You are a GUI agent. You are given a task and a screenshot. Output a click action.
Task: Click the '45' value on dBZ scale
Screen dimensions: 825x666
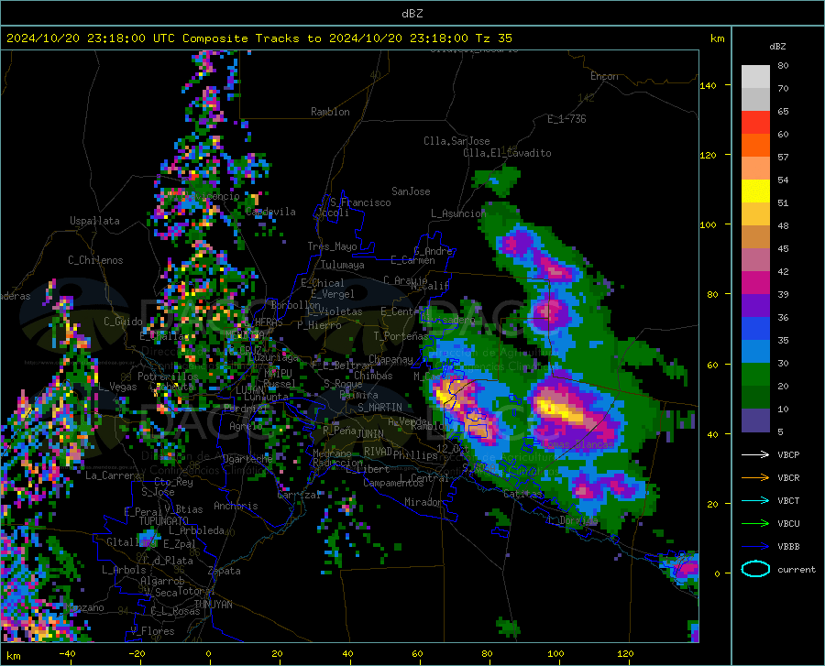tap(783, 248)
